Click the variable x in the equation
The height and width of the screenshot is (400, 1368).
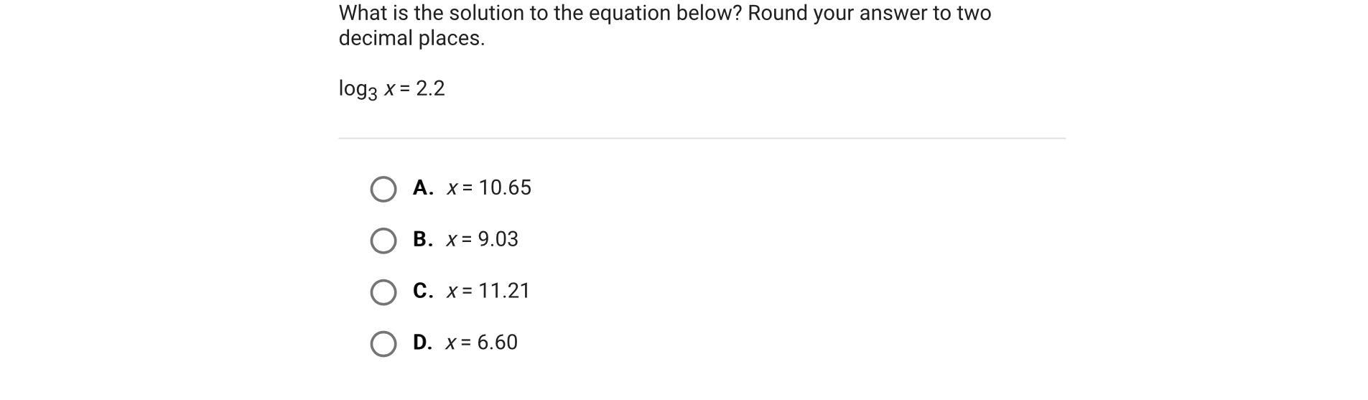pyautogui.click(x=389, y=89)
